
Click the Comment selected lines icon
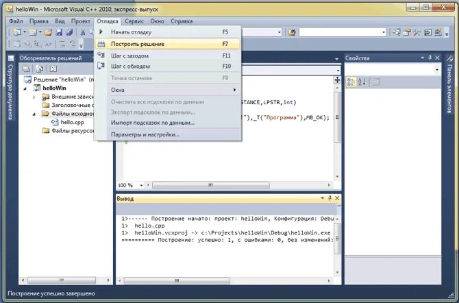coord(62,45)
